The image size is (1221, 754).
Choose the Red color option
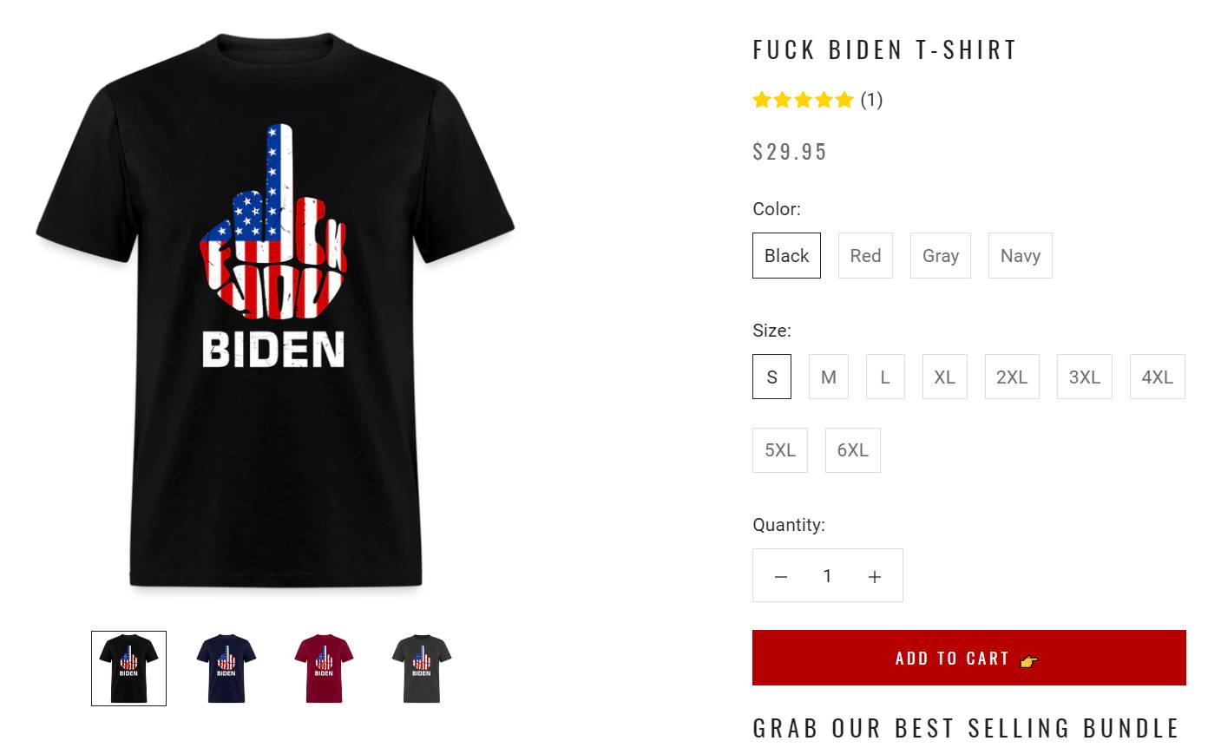(865, 255)
